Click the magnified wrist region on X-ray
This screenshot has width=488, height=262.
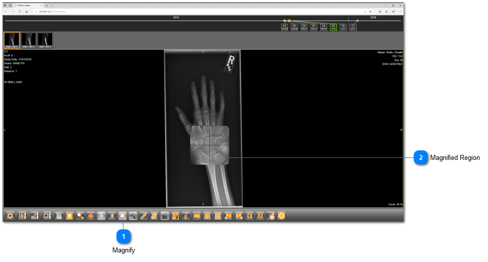[x=210, y=145]
